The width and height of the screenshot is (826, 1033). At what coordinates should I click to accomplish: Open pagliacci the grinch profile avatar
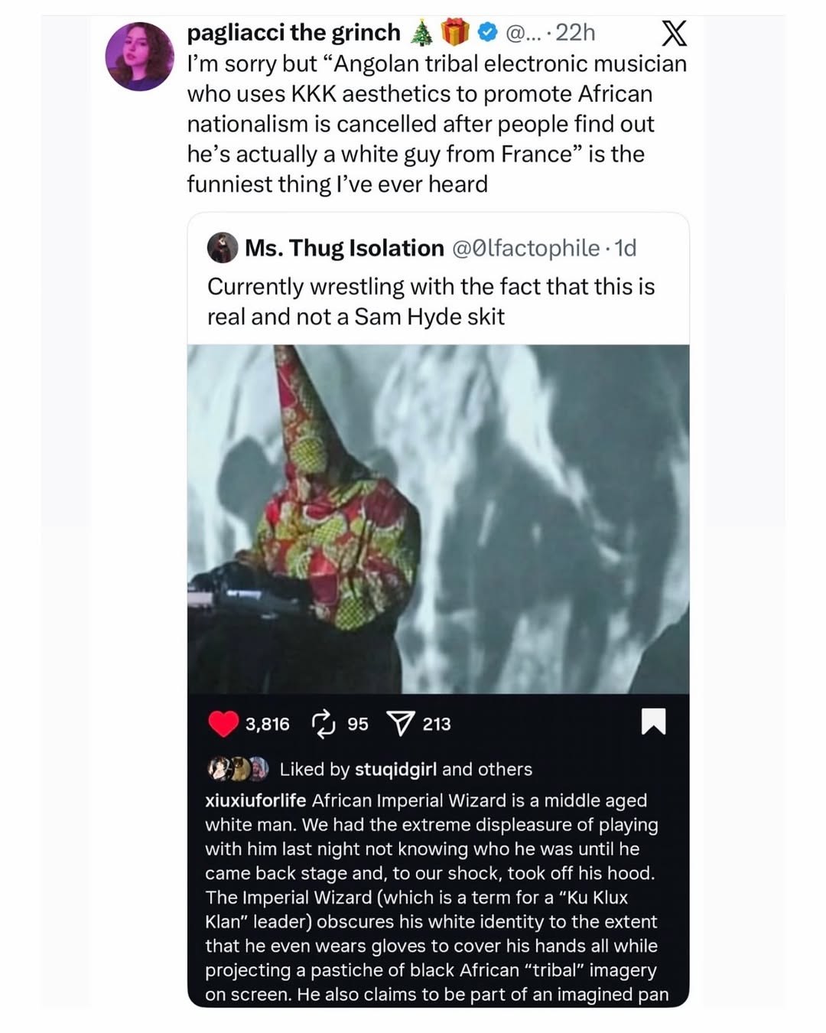(139, 56)
